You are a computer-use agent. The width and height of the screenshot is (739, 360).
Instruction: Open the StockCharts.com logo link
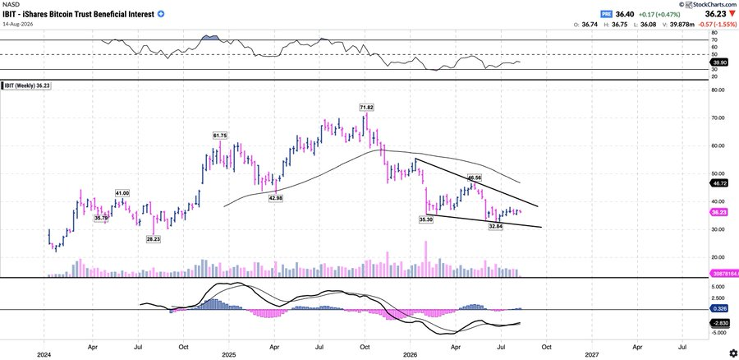[712, 4]
